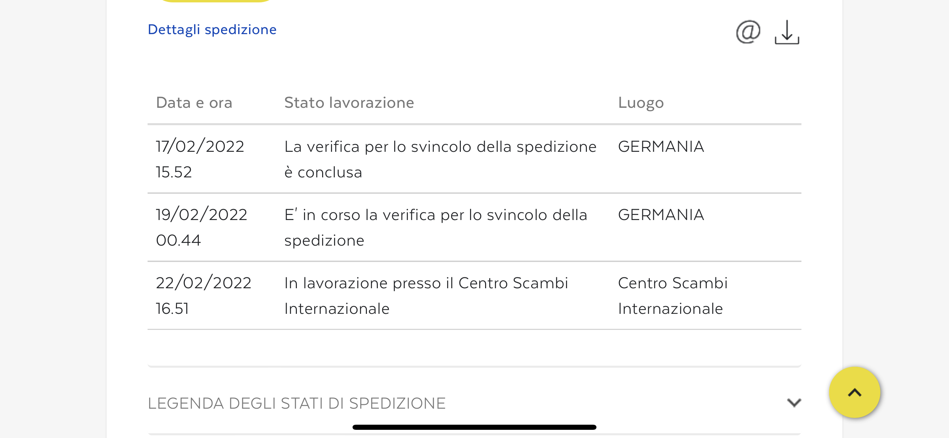Tap the iOS home indicator bar

tap(474, 427)
